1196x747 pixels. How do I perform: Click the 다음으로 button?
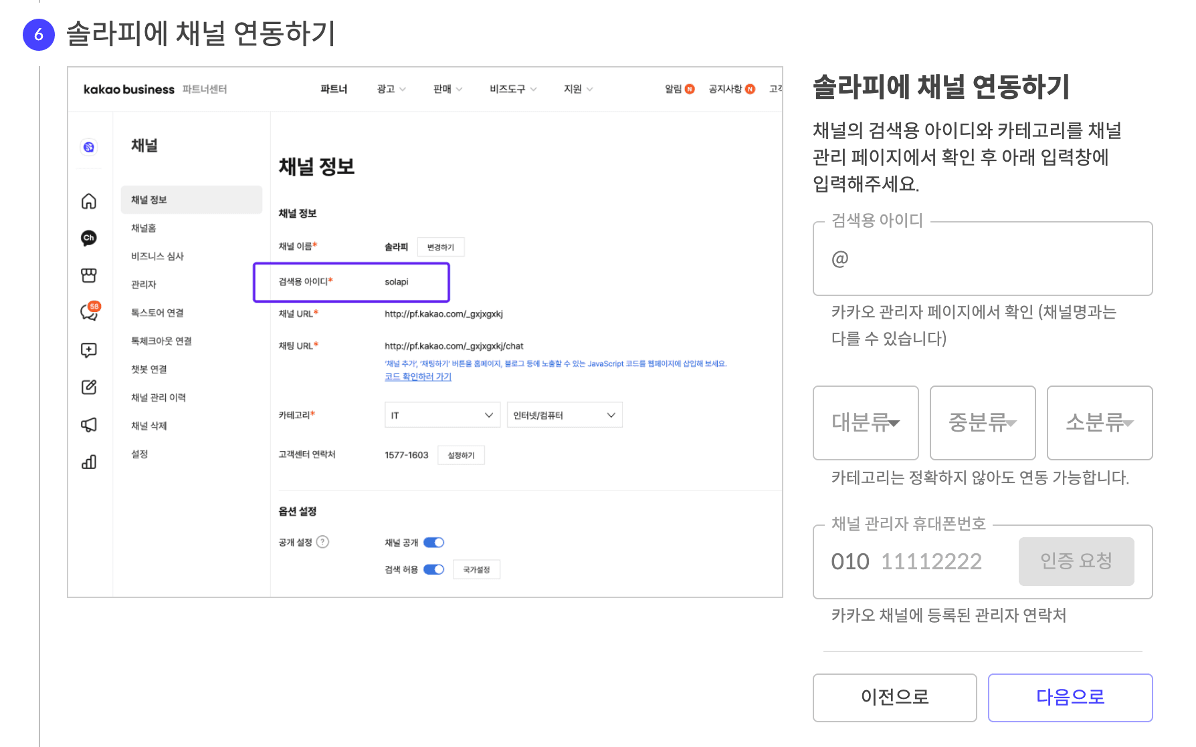coord(1070,698)
